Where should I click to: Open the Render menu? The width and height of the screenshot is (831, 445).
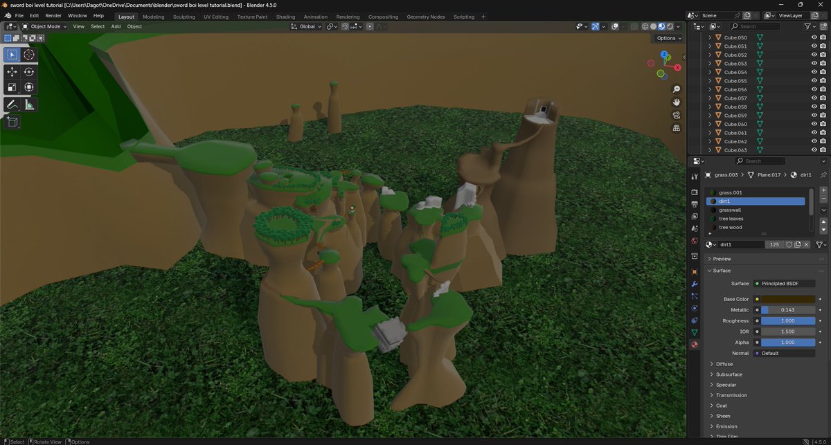(x=53, y=16)
